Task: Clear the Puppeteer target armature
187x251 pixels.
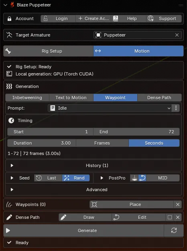Action: (177, 35)
